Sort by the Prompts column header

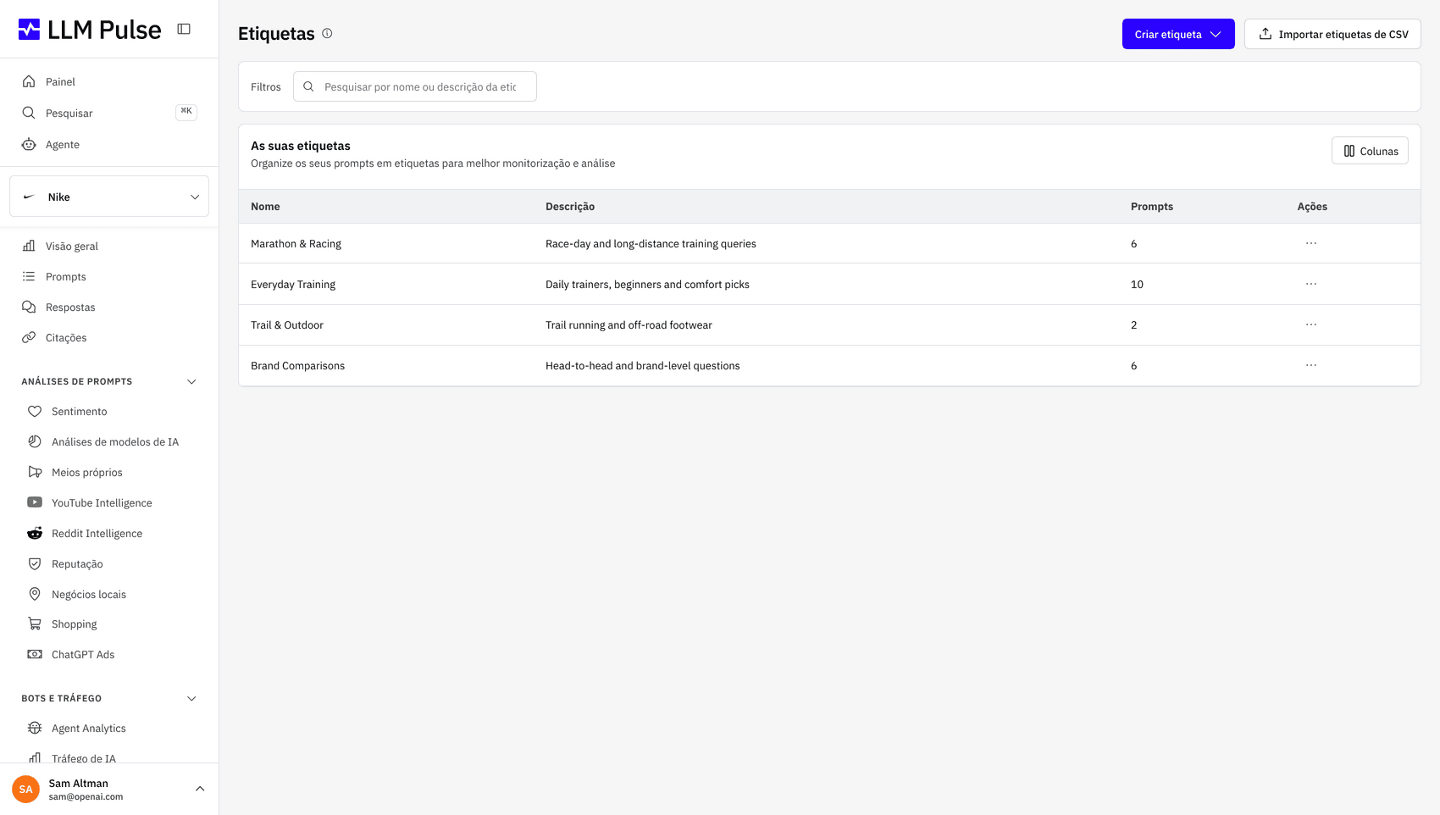[x=1152, y=206]
